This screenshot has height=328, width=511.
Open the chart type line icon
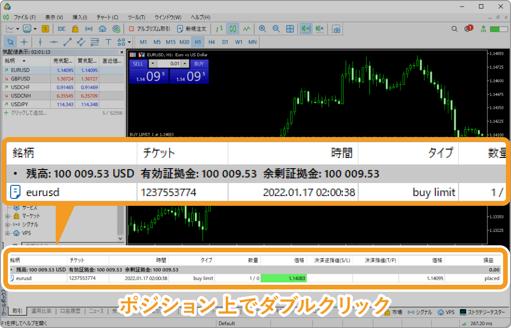pyautogui.click(x=10, y=29)
